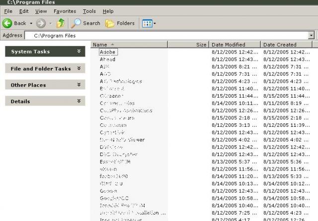Image resolution: width=318 pixels, height=221 pixels.
Task: Click the Views grid icon
Action: [x=147, y=23]
